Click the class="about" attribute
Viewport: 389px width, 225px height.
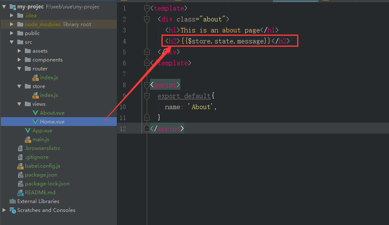[x=201, y=19]
